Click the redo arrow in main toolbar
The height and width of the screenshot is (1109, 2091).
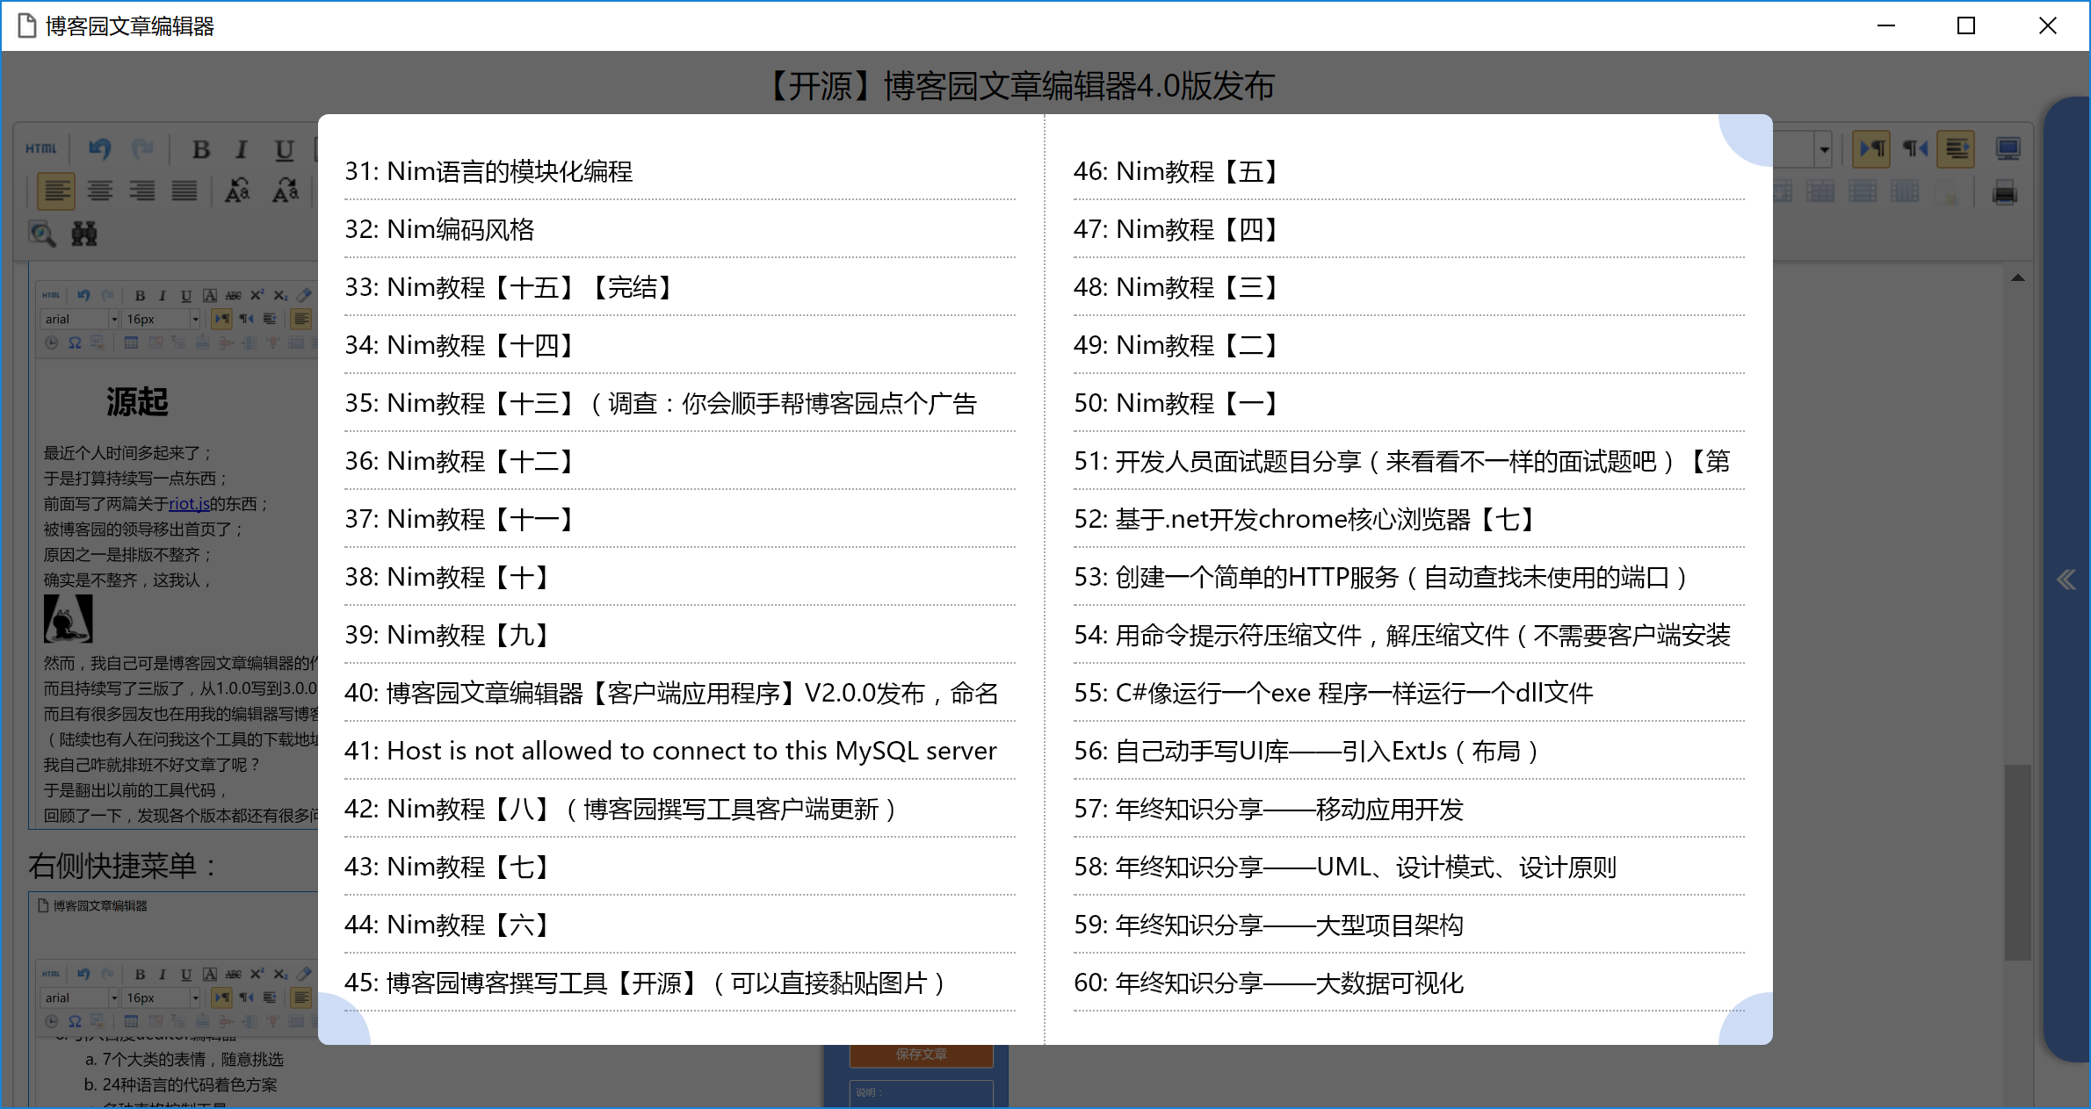[x=142, y=149]
